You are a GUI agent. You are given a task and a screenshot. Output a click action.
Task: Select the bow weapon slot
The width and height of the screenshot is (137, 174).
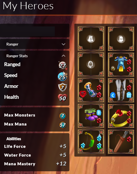pos(91,142)
